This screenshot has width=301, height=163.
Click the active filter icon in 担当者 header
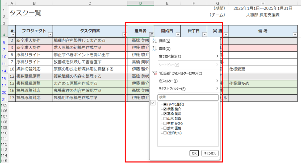(151, 34)
